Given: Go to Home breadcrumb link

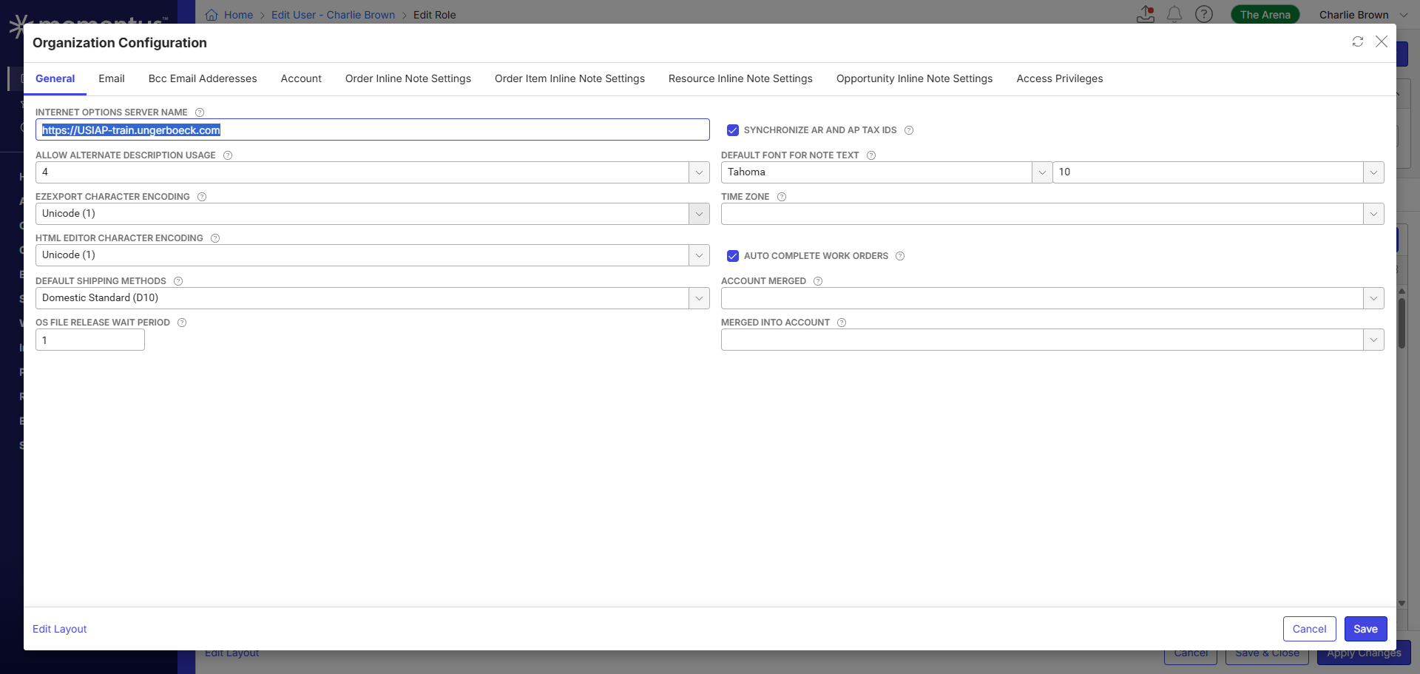Looking at the screenshot, I should (x=238, y=15).
